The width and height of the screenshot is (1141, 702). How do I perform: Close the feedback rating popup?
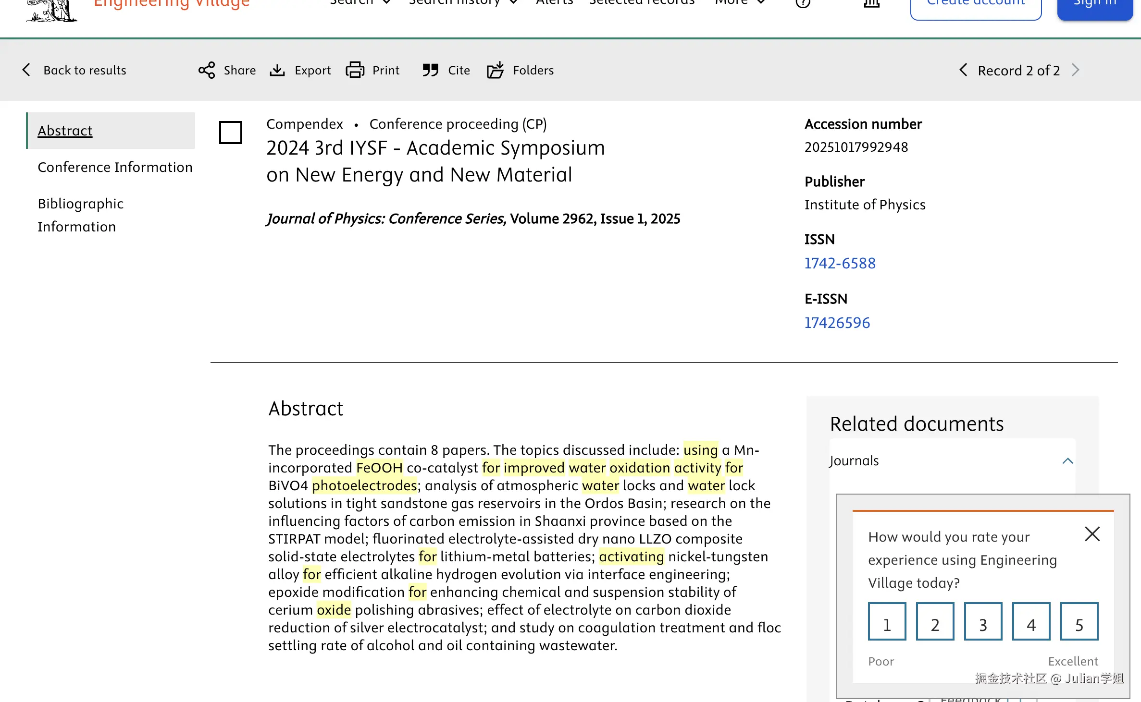1092,534
